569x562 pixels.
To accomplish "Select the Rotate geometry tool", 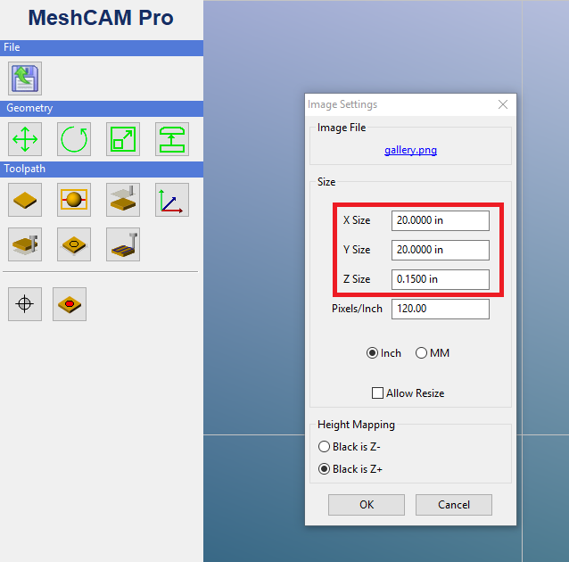I will point(74,139).
